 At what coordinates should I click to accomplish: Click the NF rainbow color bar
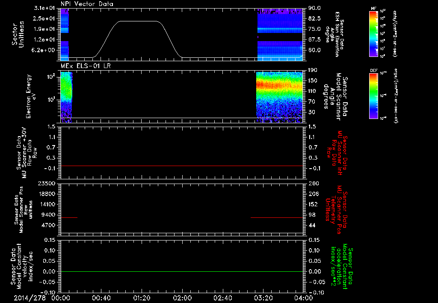tap(374, 34)
